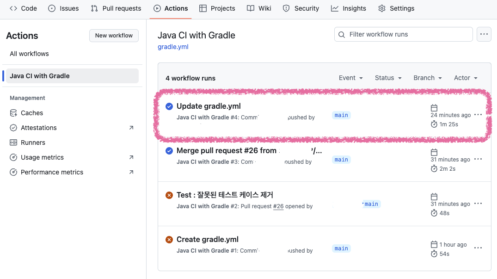497x279 pixels.
Task: Open the Wiki tab
Action: point(259,9)
